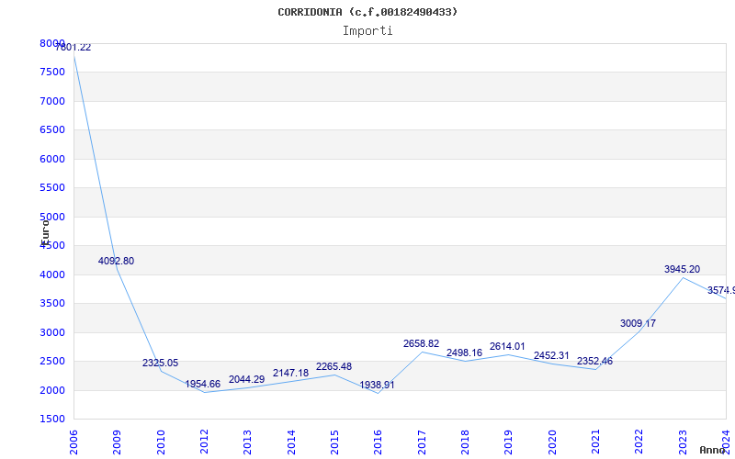This screenshot has width=735, height=459.
Task: Click the x-axis year 2015
Action: pos(334,442)
